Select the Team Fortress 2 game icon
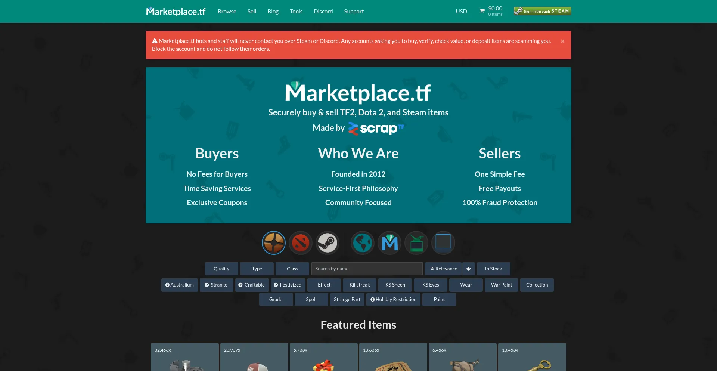 tap(273, 243)
